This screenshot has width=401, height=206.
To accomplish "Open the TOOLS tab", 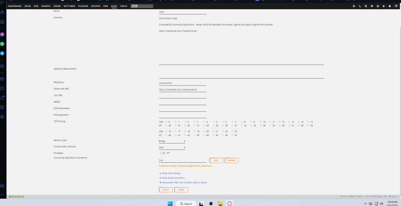I will click(124, 6).
